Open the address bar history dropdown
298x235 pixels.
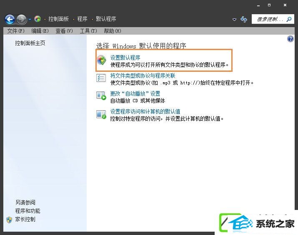[234, 19]
